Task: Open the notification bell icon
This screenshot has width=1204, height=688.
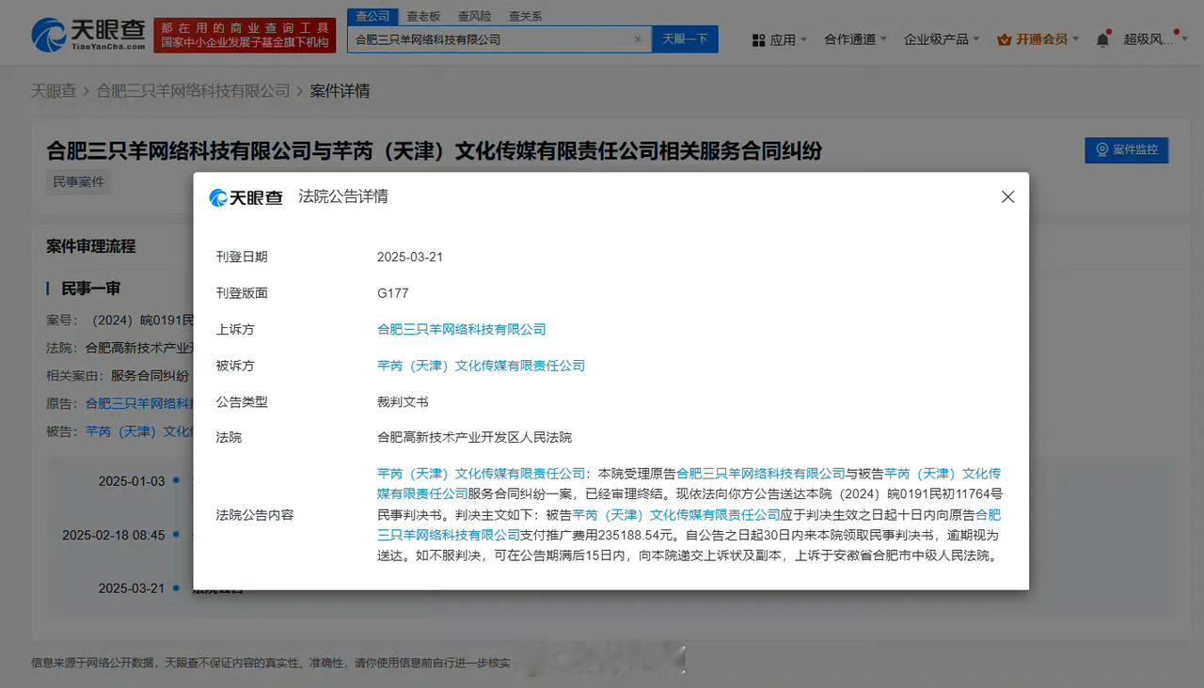Action: coord(1102,39)
